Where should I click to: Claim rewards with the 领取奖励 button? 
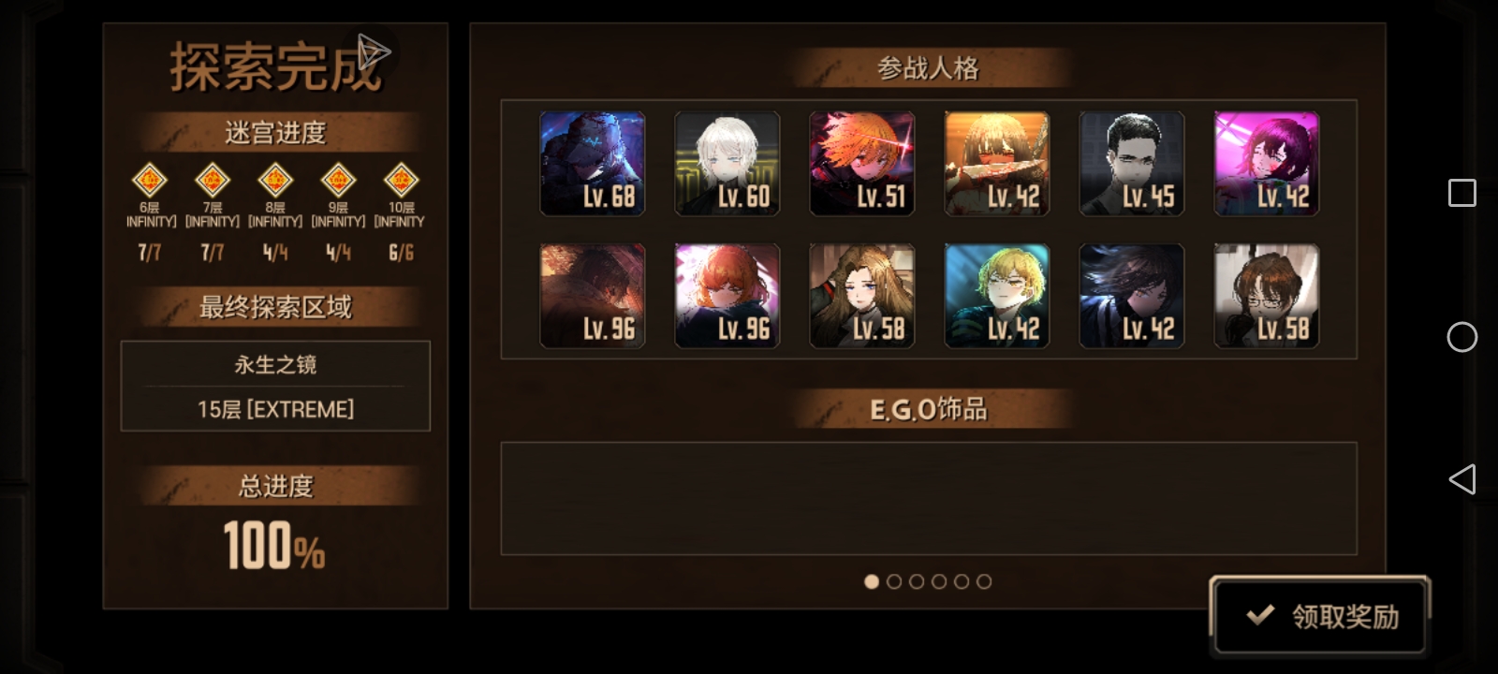(1320, 615)
